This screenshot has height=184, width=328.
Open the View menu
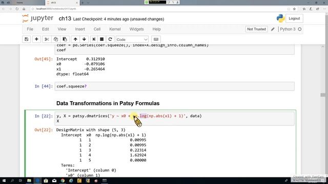point(62,29)
